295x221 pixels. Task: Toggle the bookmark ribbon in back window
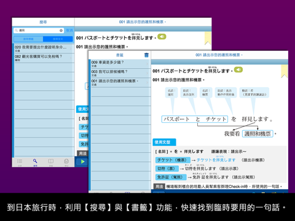pos(208,38)
